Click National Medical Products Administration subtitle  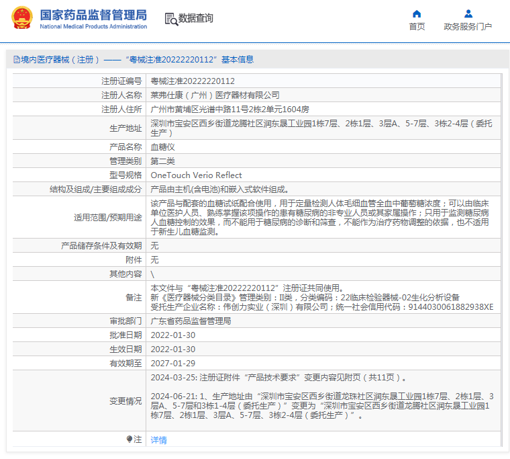point(93,26)
